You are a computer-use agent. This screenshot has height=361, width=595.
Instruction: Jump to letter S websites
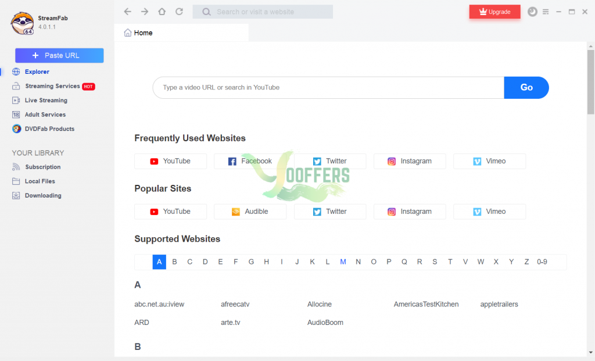point(435,262)
